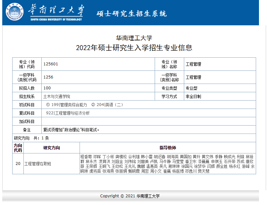Click the 拟招人数 label
Viewport: 267px width, 205px height.
27,88
